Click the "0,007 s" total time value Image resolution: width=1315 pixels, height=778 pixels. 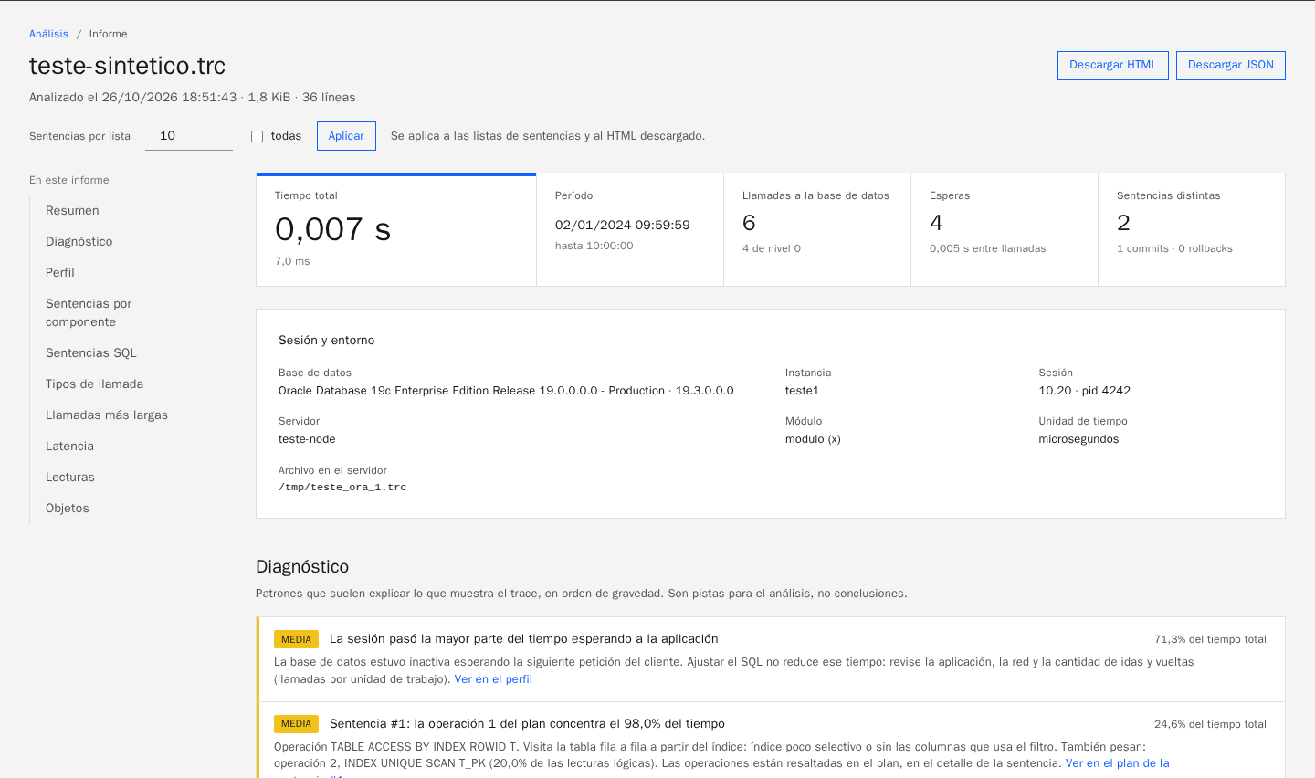pyautogui.click(x=332, y=229)
